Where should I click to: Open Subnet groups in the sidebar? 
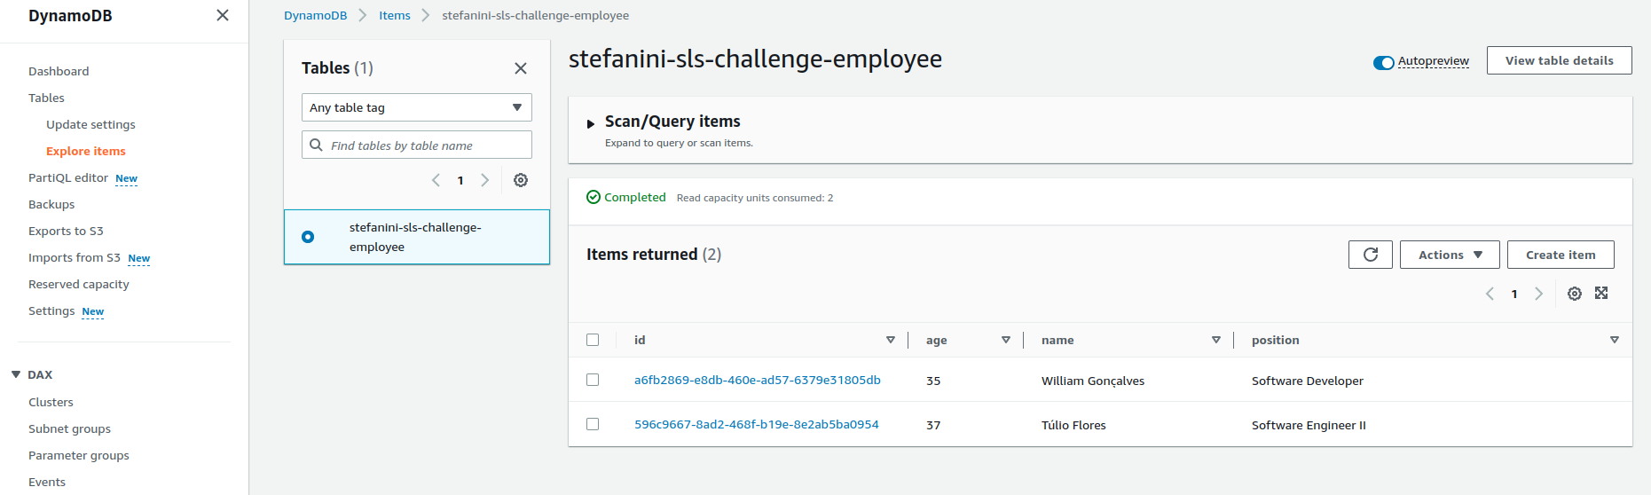[69, 428]
